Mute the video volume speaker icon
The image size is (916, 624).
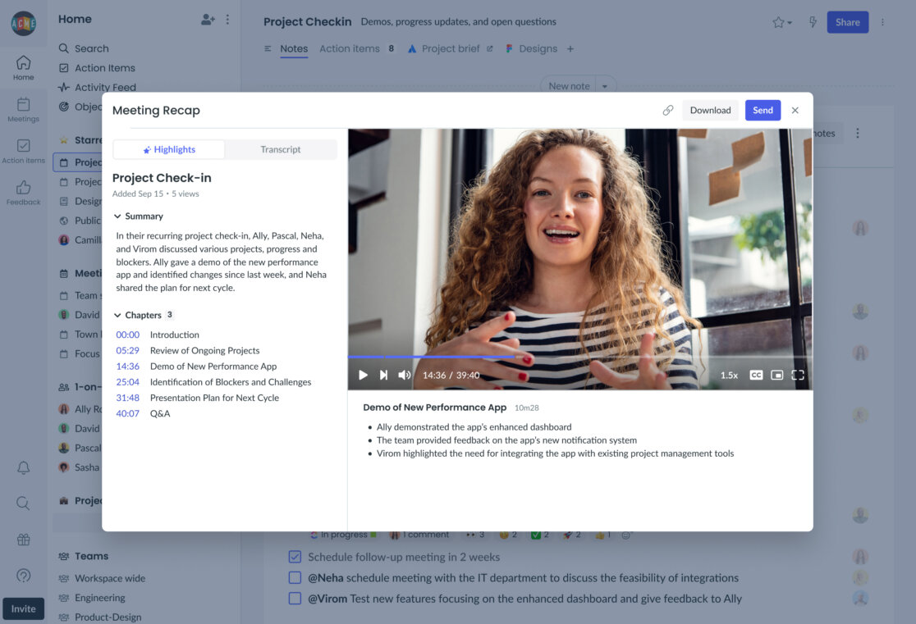pos(405,375)
